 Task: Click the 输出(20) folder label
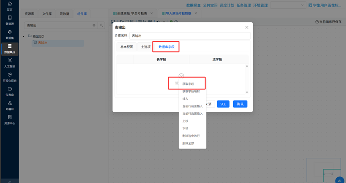pos(38,36)
